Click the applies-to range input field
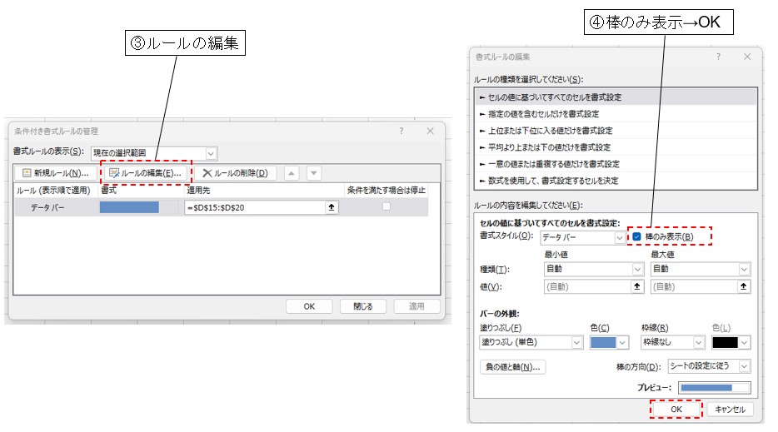The height and width of the screenshot is (432, 778). pyautogui.click(x=254, y=207)
